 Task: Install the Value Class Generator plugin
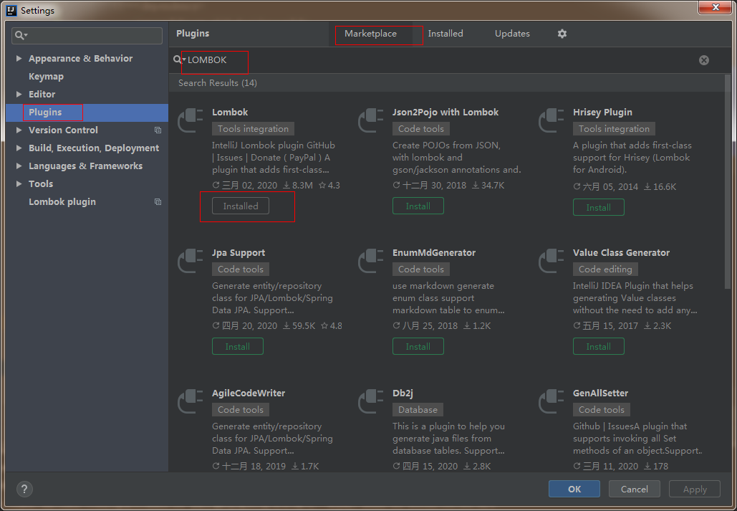click(x=599, y=346)
